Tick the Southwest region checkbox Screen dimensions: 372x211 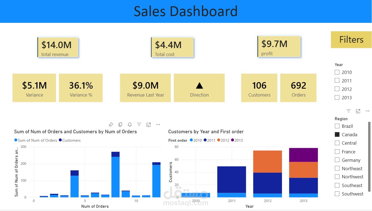pos(337,194)
